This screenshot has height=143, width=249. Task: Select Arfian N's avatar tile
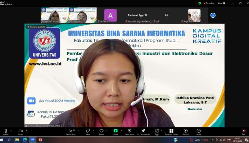pos(111,15)
